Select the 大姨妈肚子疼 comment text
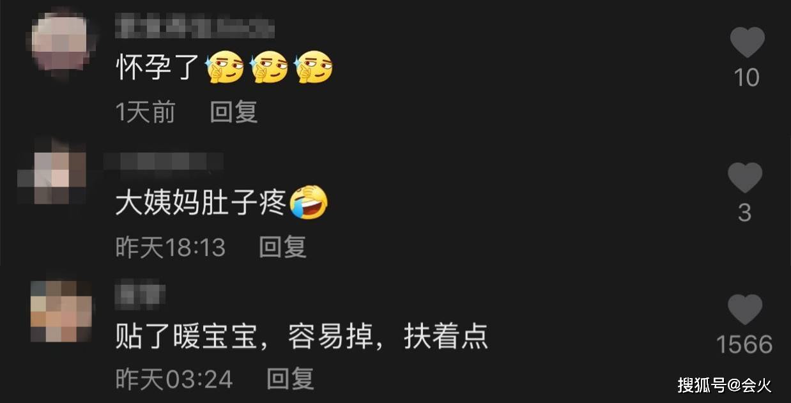This screenshot has width=791, height=403. tap(201, 203)
